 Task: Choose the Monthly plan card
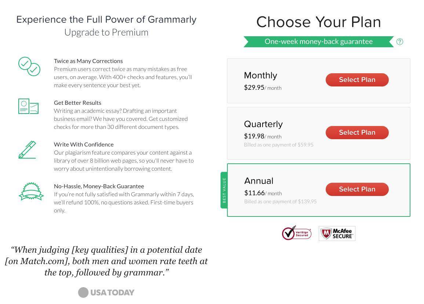pos(318,81)
